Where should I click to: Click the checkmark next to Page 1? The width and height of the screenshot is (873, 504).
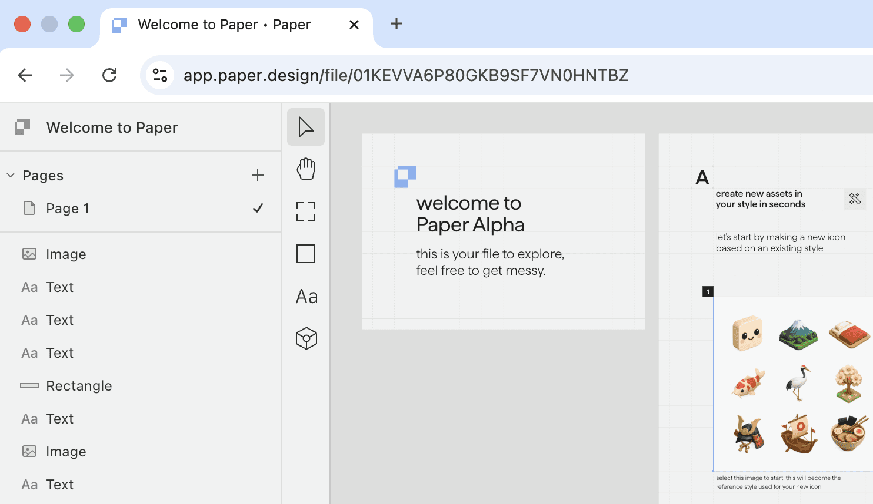click(258, 208)
